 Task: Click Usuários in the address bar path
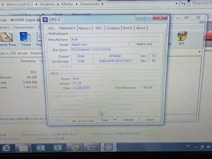click(x=47, y=4)
